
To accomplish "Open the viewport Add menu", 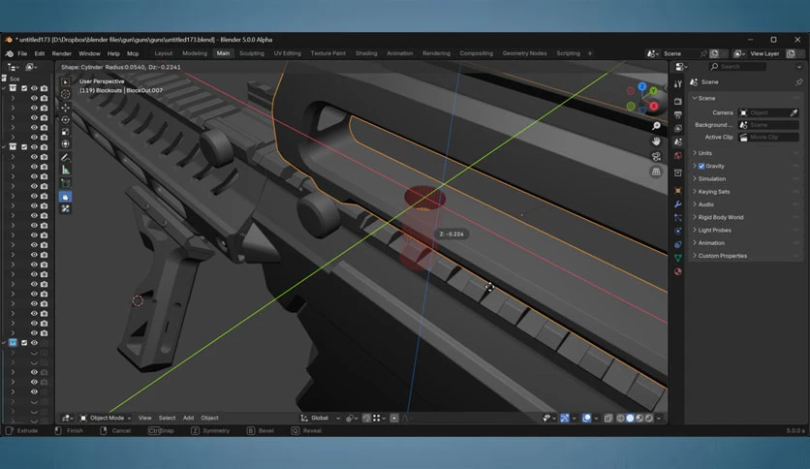I will pyautogui.click(x=188, y=418).
